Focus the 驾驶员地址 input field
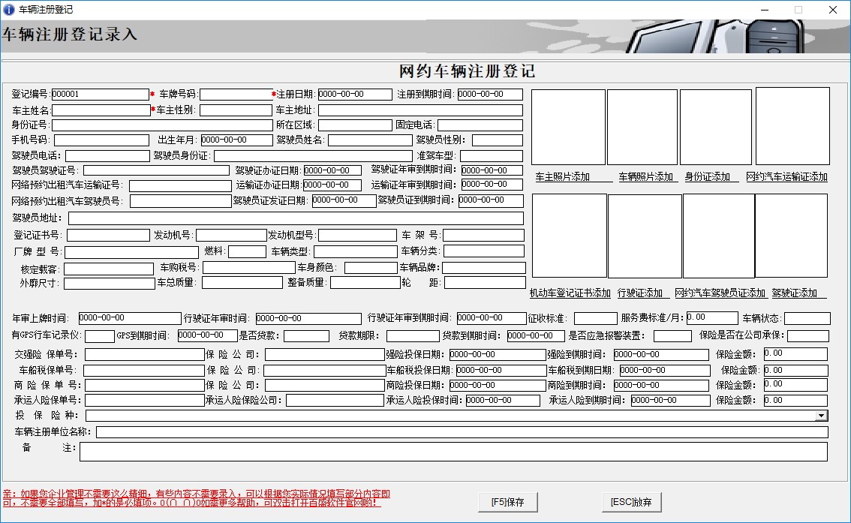 296,218
